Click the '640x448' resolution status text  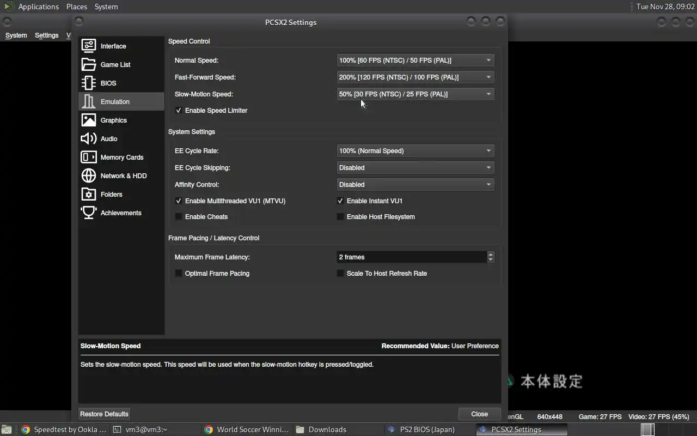pos(550,416)
